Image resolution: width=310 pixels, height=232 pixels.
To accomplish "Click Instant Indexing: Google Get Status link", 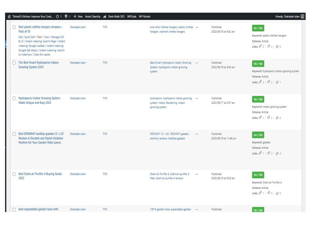I will 41,48.
